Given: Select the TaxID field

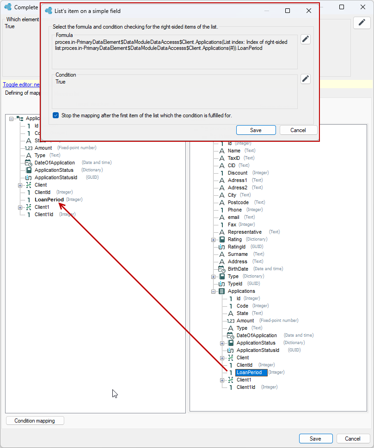Looking at the screenshot, I should [x=233, y=158].
